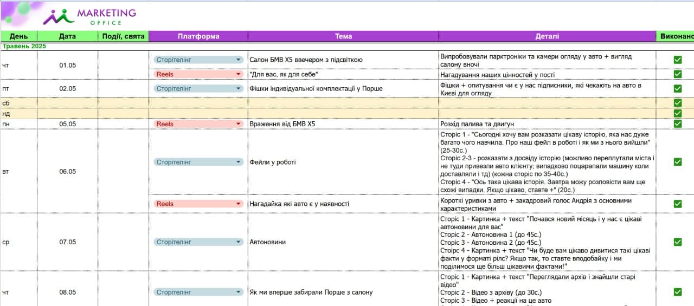
Task: Click the Фішки індивідуальної комплектації у Порше cell
Action: point(343,88)
